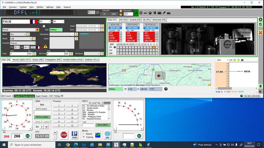Image resolution: width=264 pixels, height=148 pixels.
Task: Click the PARK antenna icon
Action: tap(75, 135)
